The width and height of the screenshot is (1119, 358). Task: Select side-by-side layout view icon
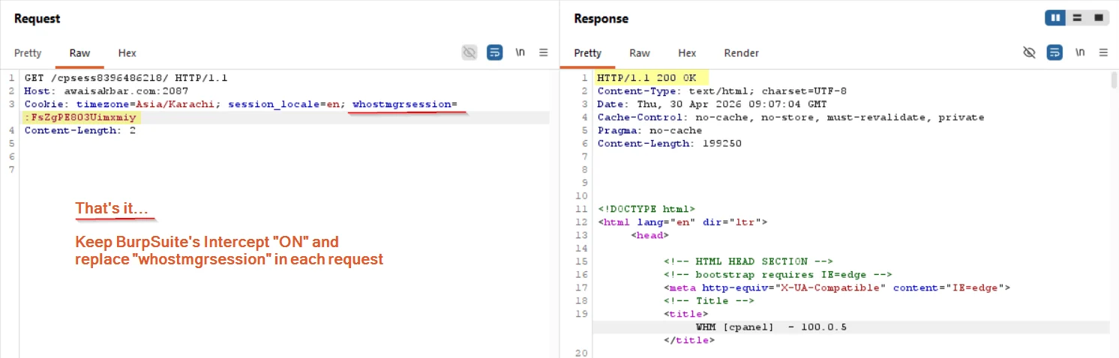click(1055, 18)
